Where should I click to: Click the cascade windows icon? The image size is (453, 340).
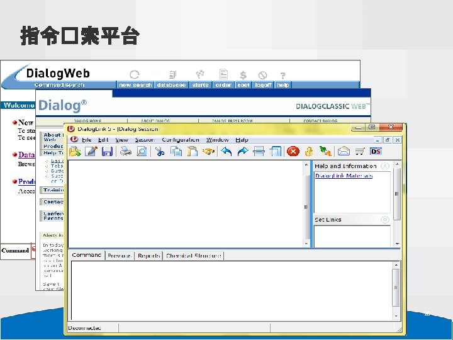(x=276, y=152)
